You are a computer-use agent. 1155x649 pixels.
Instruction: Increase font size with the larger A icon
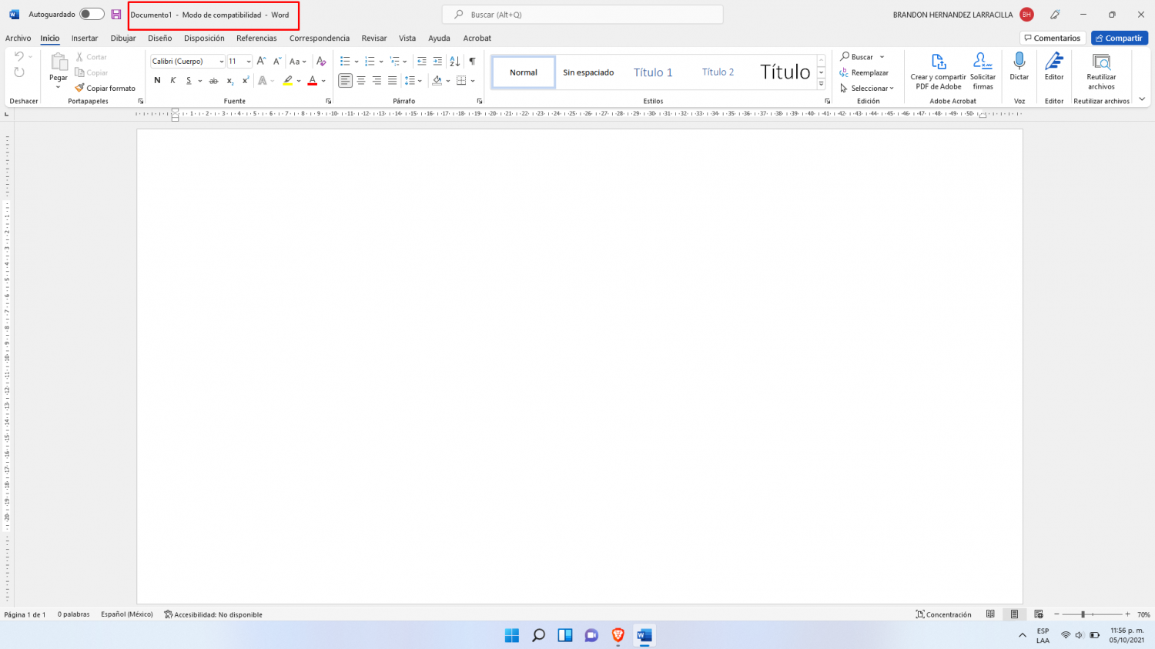261,61
